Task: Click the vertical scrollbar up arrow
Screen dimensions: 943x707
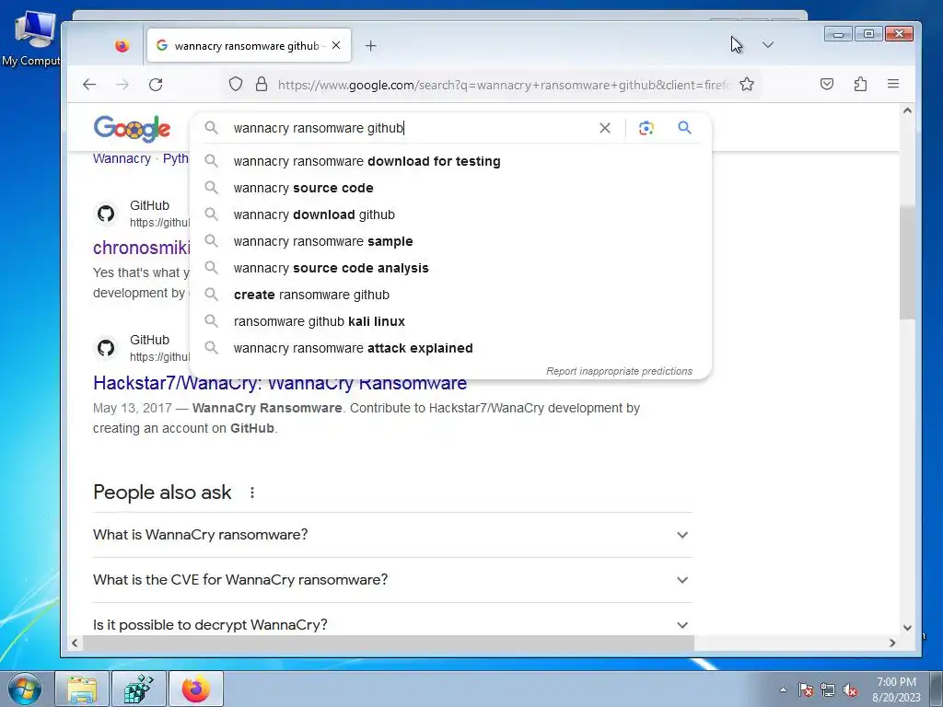Action: [907, 110]
